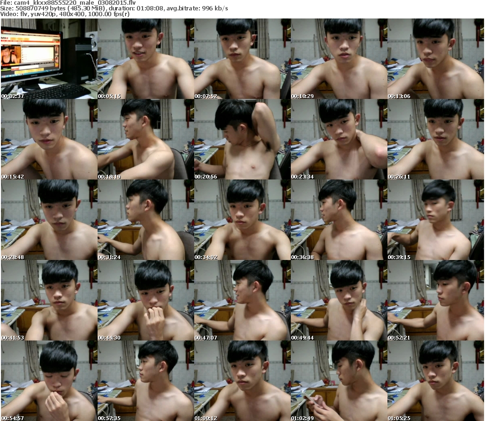Select the thumbnail stamped 00:05:15

coord(146,59)
